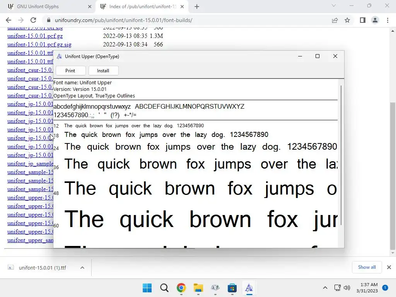Click the Install button in font viewer

coord(103,71)
